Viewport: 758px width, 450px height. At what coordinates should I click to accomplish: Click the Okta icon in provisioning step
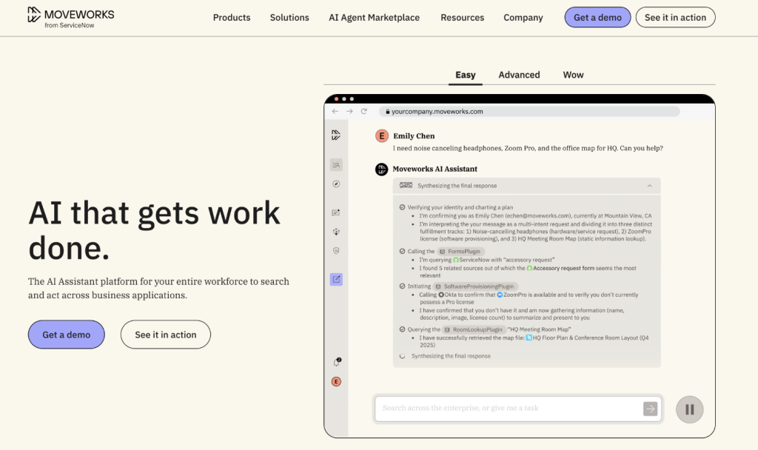point(441,295)
